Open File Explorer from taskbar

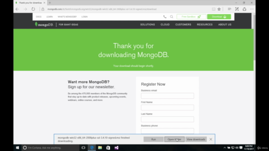tap(100, 148)
